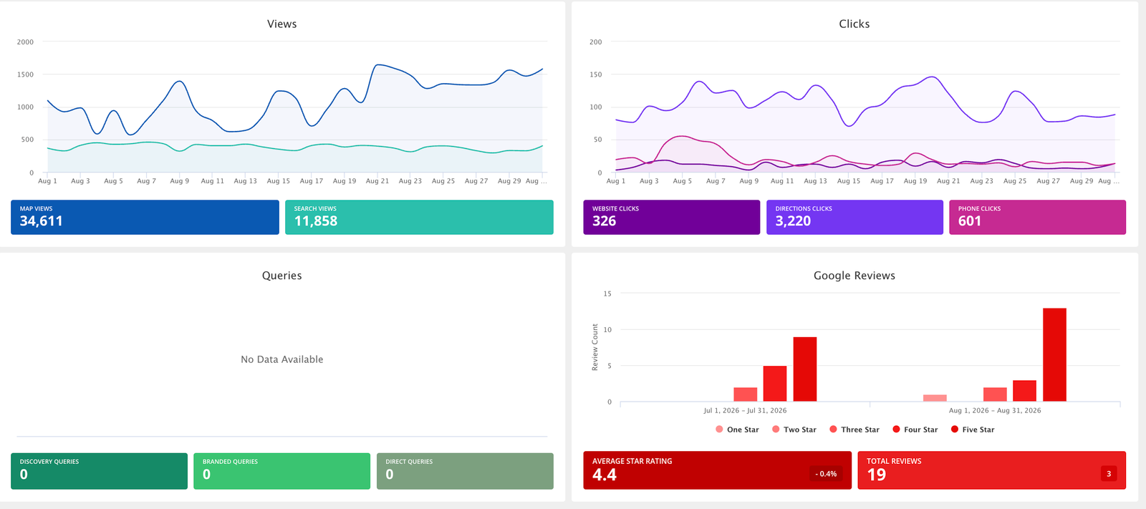Toggle the One Star legend entry

click(737, 430)
